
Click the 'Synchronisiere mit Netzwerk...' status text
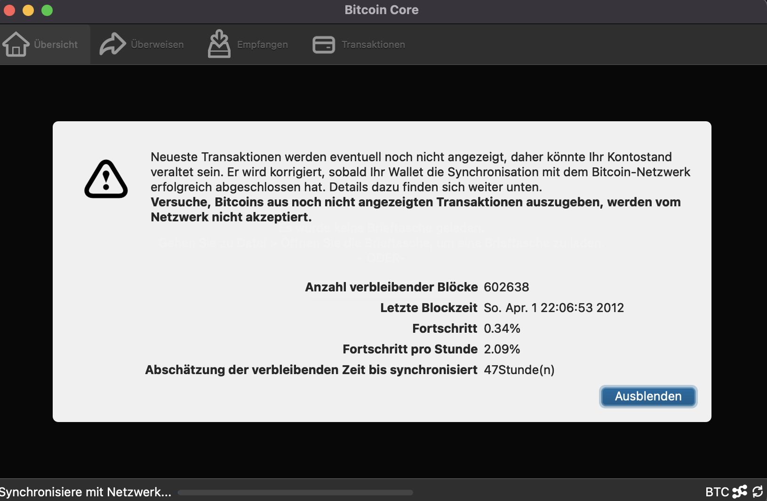coord(86,492)
